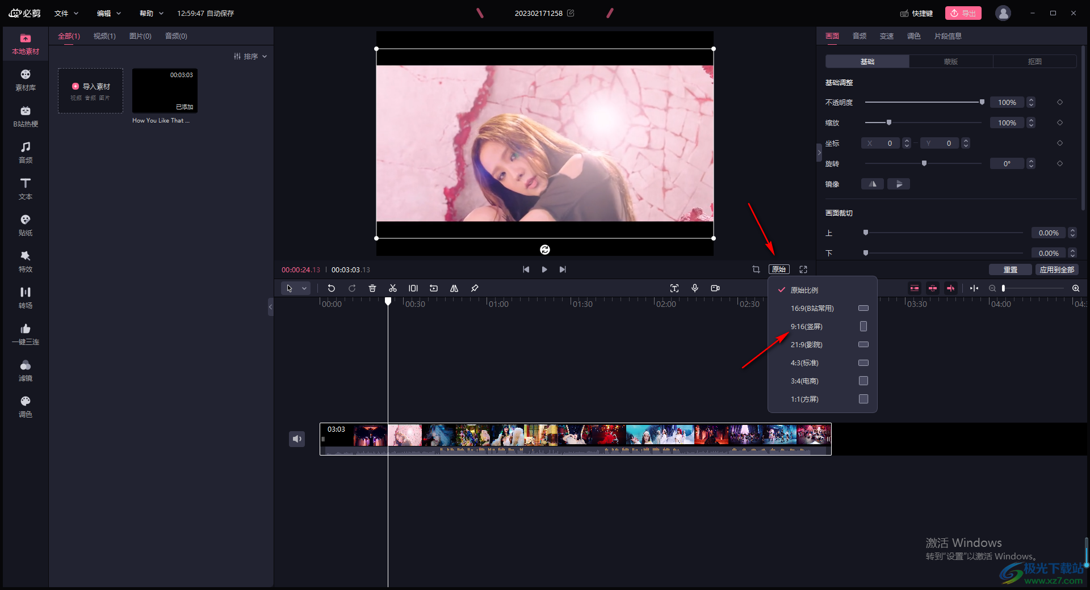Split the clip with scissors icon
The image size is (1090, 590).
point(393,288)
